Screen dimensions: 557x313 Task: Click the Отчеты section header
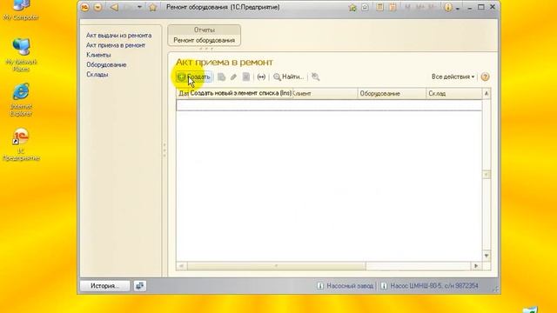click(205, 30)
